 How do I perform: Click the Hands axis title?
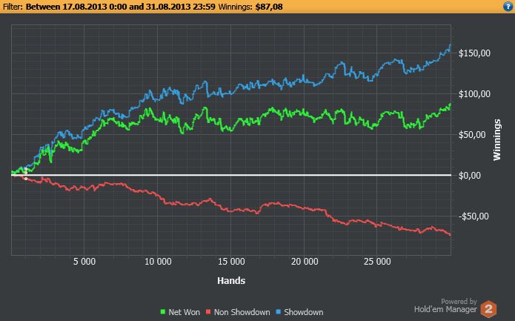[231, 280]
